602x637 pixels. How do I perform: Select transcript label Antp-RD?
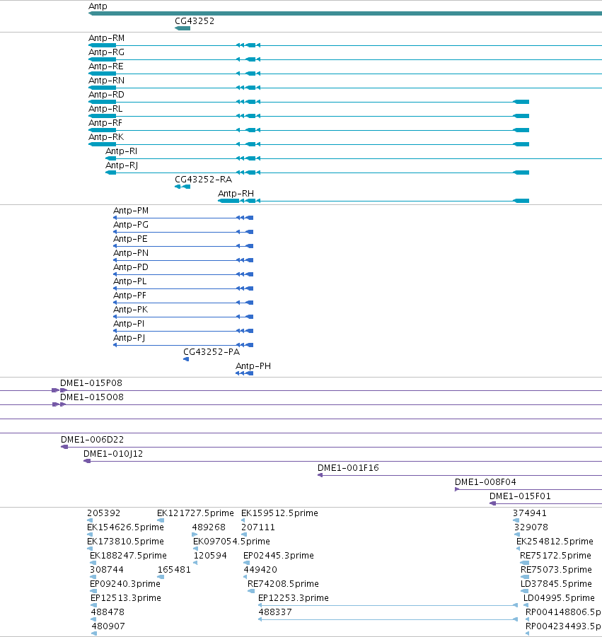(x=107, y=95)
